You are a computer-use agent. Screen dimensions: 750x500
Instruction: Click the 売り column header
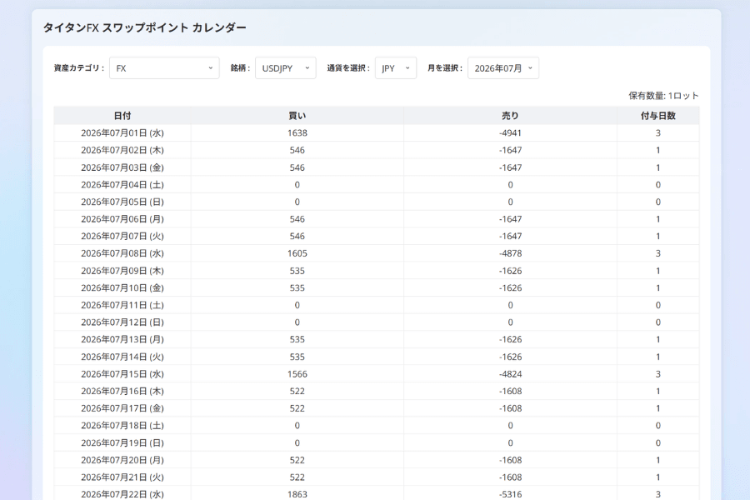tap(510, 116)
